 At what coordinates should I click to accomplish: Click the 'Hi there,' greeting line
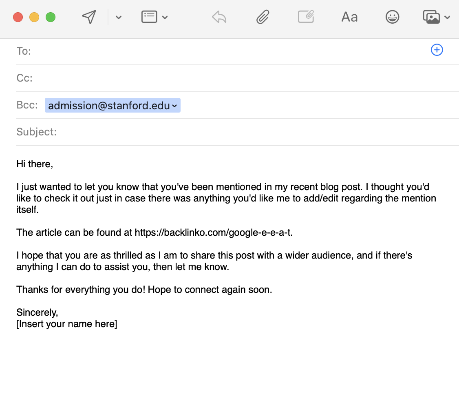tap(35, 164)
